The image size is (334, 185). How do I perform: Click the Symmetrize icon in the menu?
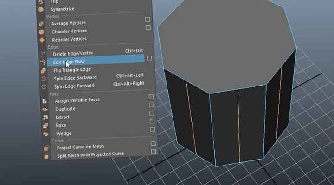tap(41, 9)
